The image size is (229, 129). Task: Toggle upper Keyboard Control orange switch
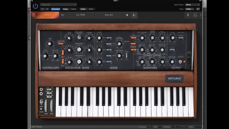coord(133,44)
